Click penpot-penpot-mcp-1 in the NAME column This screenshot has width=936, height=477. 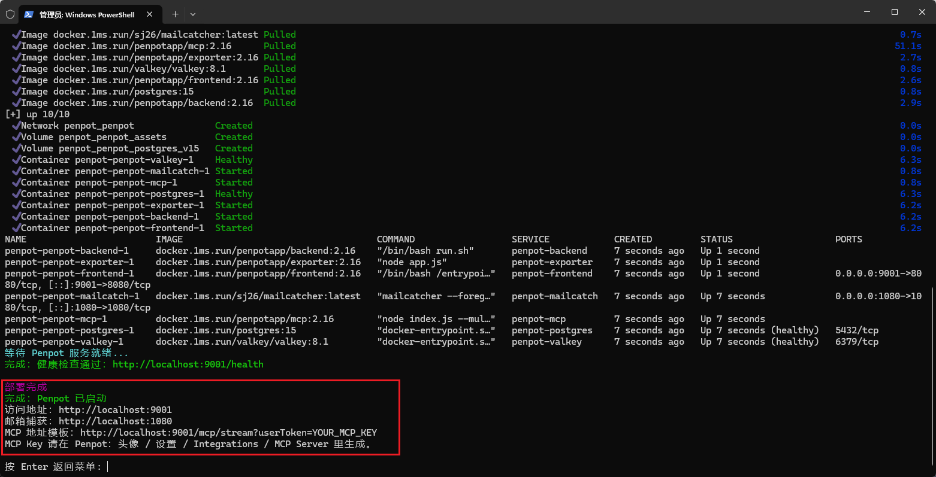pos(56,319)
